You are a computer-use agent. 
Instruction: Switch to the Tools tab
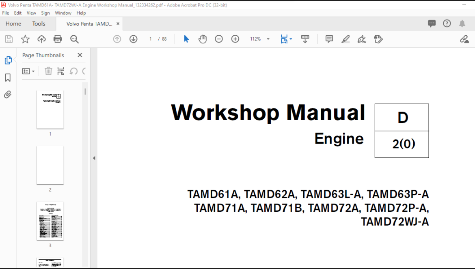pyautogui.click(x=39, y=24)
